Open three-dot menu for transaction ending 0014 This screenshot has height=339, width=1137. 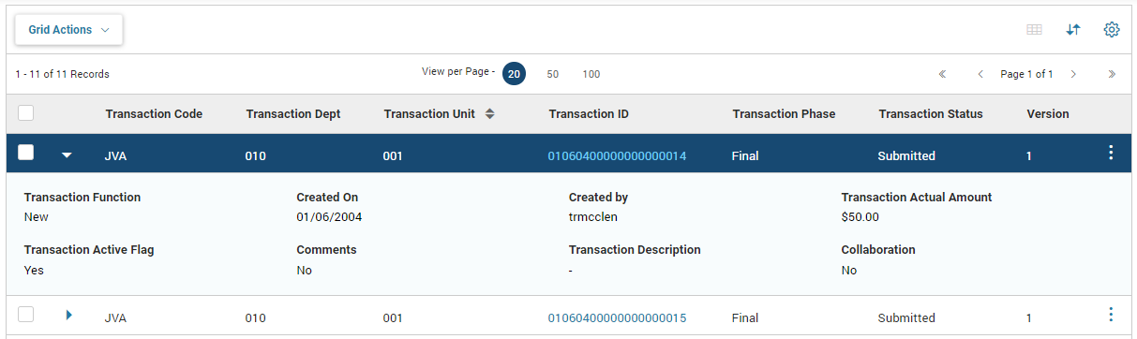[1111, 154]
